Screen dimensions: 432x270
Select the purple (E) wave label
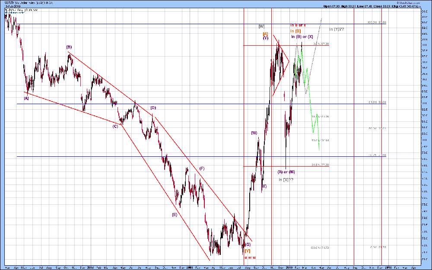point(175,215)
